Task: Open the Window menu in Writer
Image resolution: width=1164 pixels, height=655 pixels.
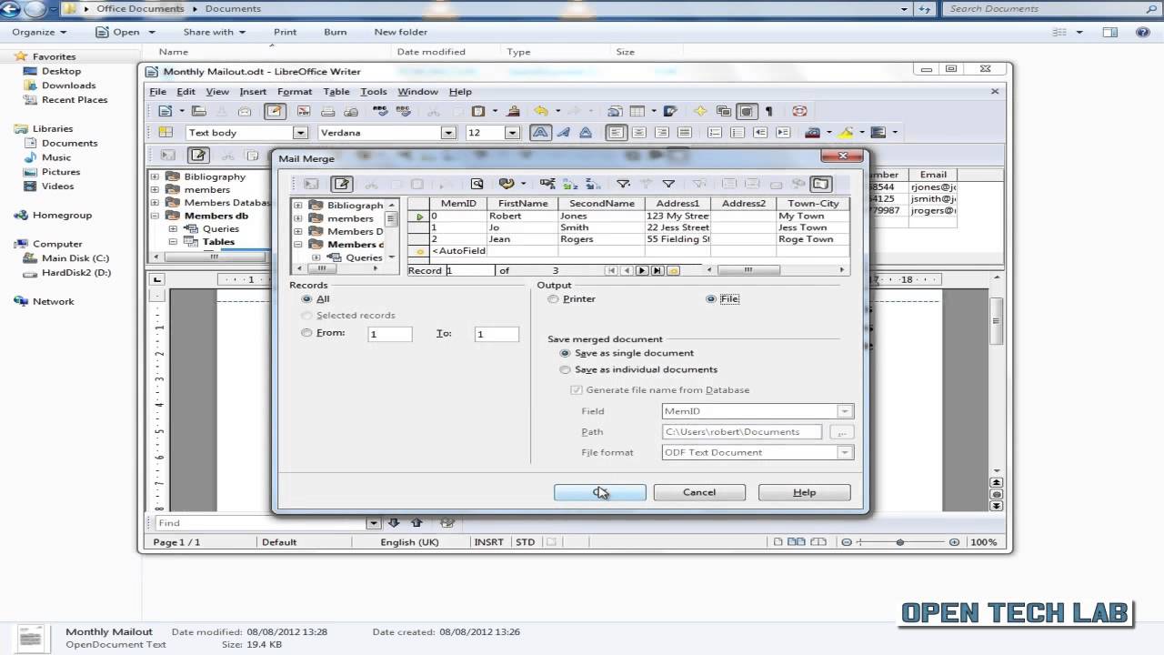Action: click(418, 92)
